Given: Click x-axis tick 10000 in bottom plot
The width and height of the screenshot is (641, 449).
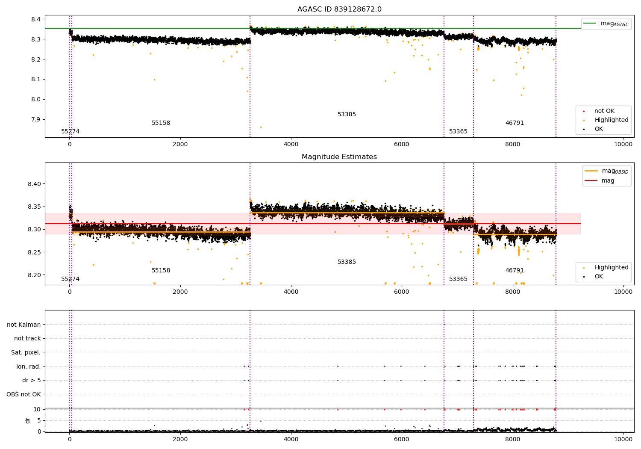Looking at the screenshot, I should pos(623,440).
